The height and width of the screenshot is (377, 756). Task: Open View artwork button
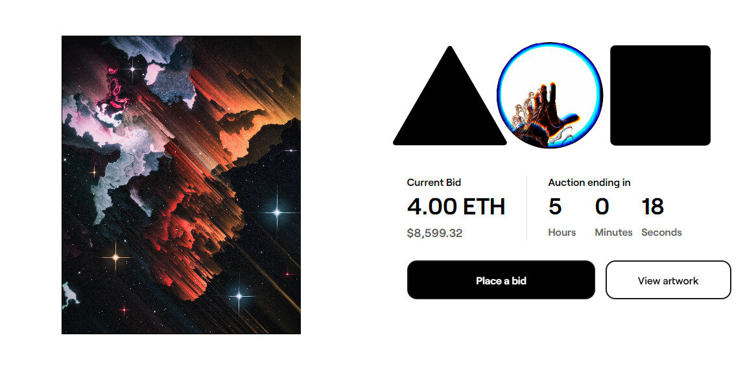[668, 280]
